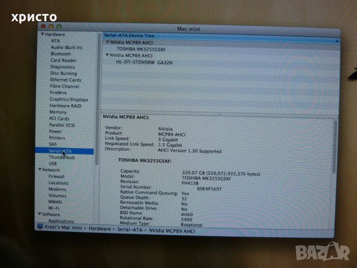Open the Graphics/Displays entry
This screenshot has height=268, width=357.
point(69,99)
